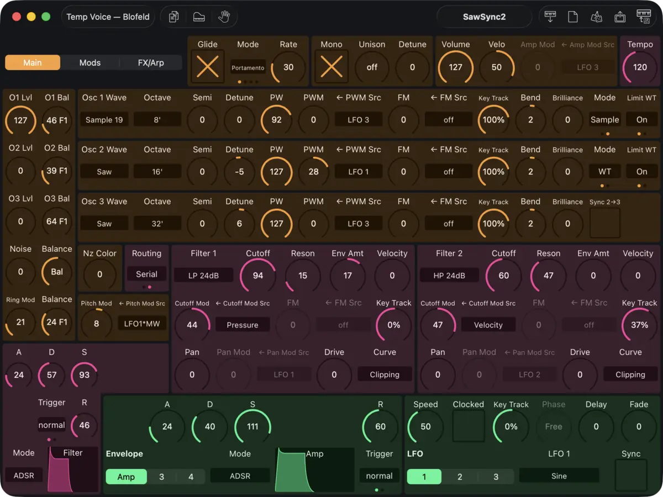This screenshot has width=663, height=497.
Task: Select Envelope Amp tab
Action: 126,477
